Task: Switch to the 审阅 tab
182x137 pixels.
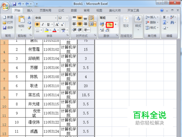Action: pos(87,11)
